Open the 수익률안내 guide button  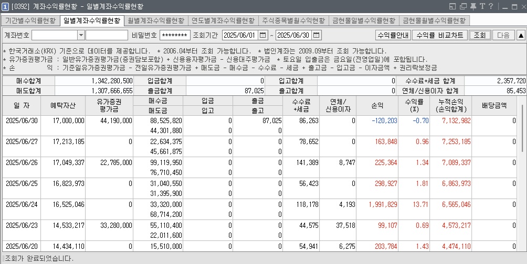[x=393, y=35]
